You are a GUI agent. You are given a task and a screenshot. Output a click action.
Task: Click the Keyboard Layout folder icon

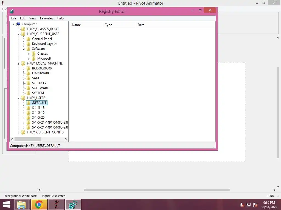click(28, 44)
